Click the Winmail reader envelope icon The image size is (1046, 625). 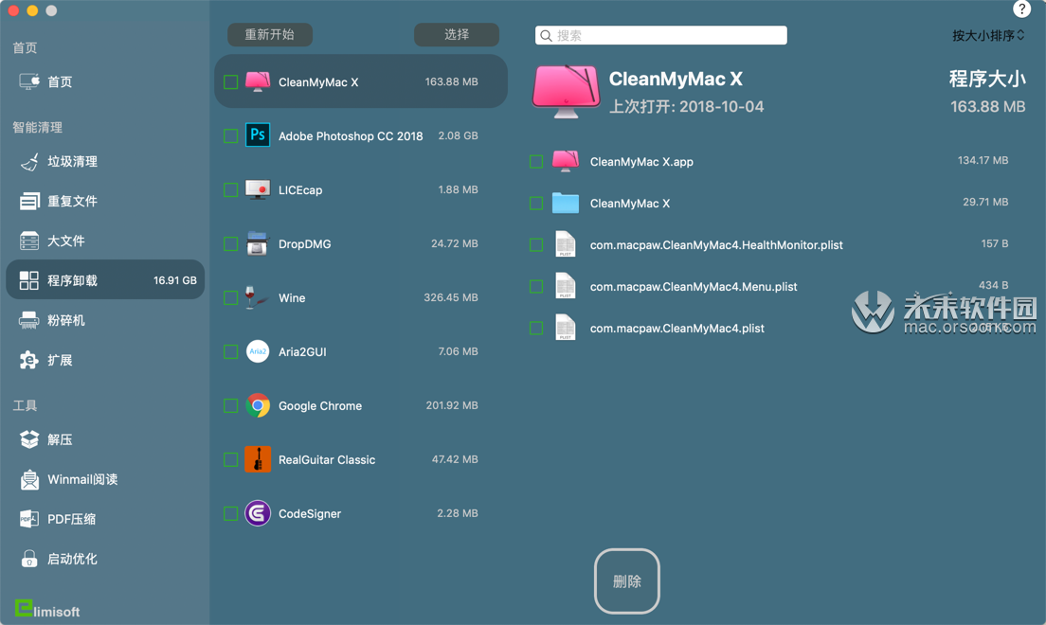point(29,479)
